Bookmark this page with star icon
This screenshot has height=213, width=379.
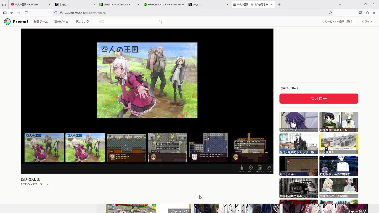[330, 13]
